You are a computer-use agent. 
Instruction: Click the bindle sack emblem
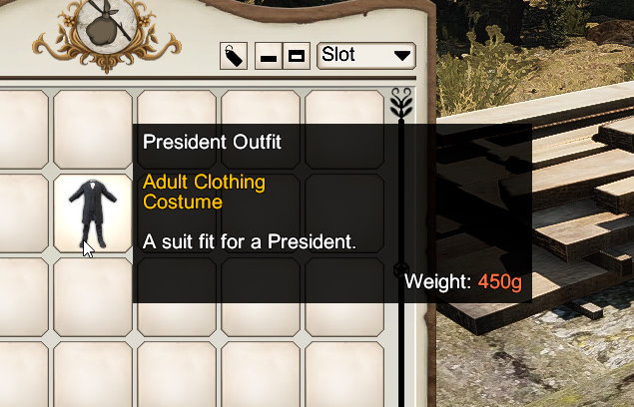tap(107, 28)
